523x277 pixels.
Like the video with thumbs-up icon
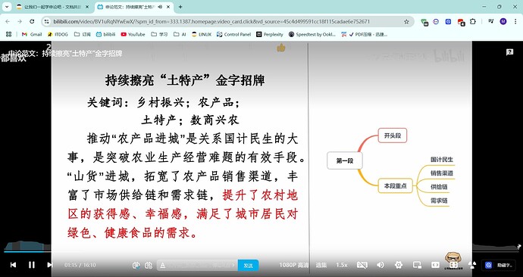coord(281,48)
